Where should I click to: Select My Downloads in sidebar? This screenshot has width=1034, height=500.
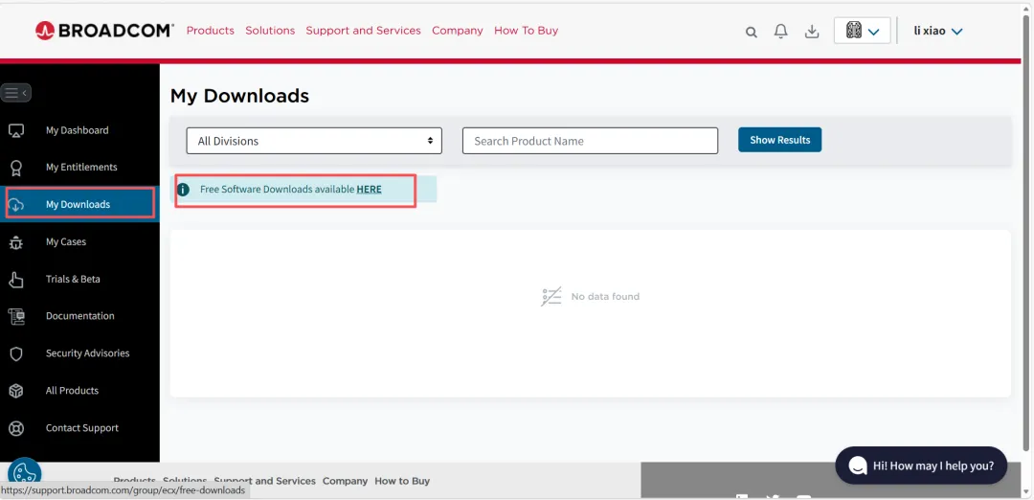79,204
